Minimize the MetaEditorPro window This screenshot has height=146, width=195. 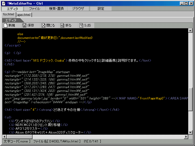pyautogui.click(x=182, y=4)
